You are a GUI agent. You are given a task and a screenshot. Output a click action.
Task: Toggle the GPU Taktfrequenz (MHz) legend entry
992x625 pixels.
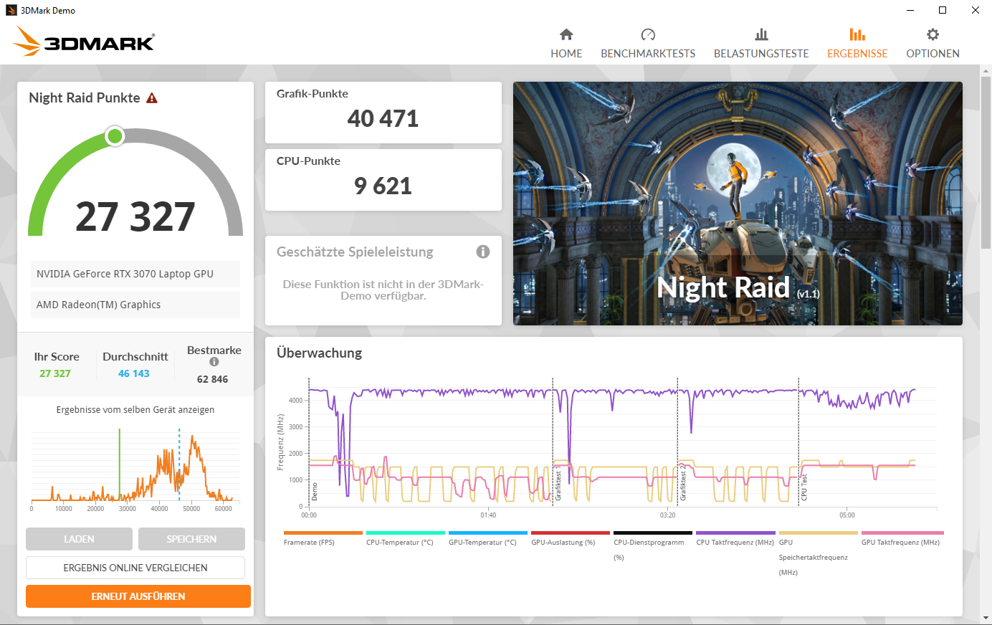click(902, 539)
